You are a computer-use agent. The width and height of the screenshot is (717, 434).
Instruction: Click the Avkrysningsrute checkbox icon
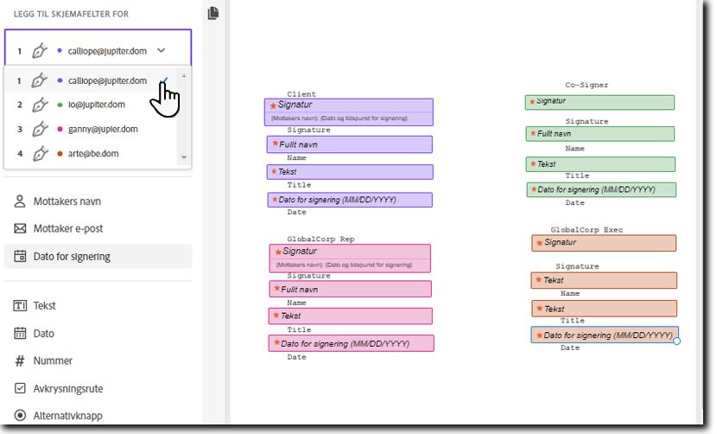coord(20,388)
